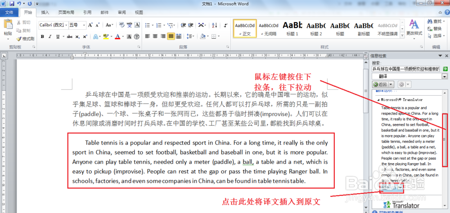Click the Research pane results scrollbar
450x213 pixels.
(x=445, y=140)
